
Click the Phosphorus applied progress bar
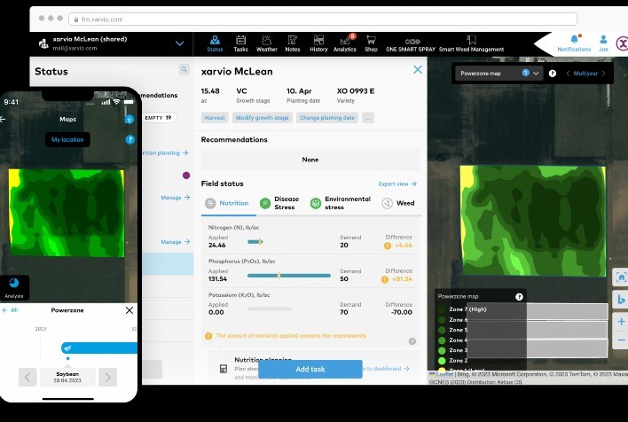click(289, 276)
